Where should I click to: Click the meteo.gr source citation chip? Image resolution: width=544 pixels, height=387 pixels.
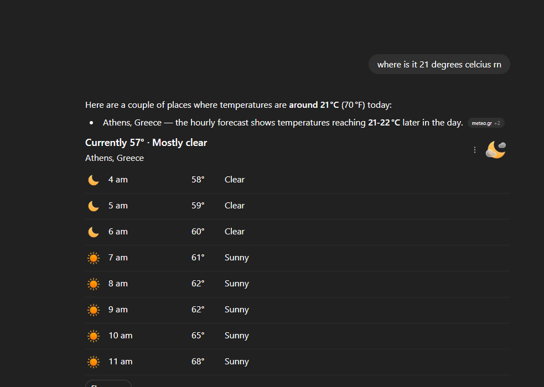point(485,123)
